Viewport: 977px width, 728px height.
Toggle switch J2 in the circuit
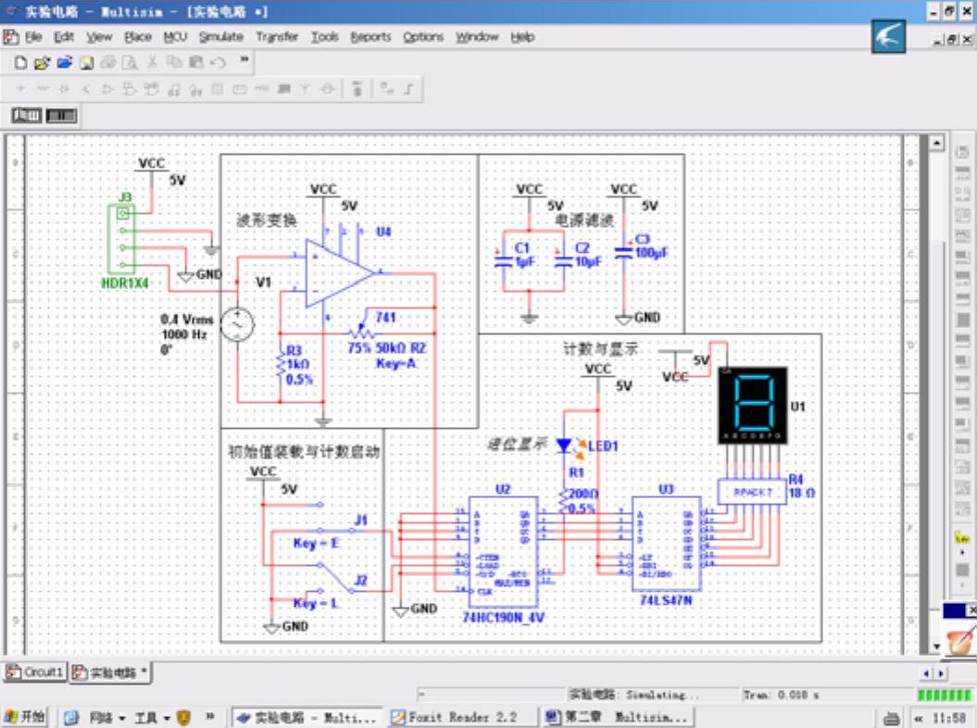pos(337,576)
